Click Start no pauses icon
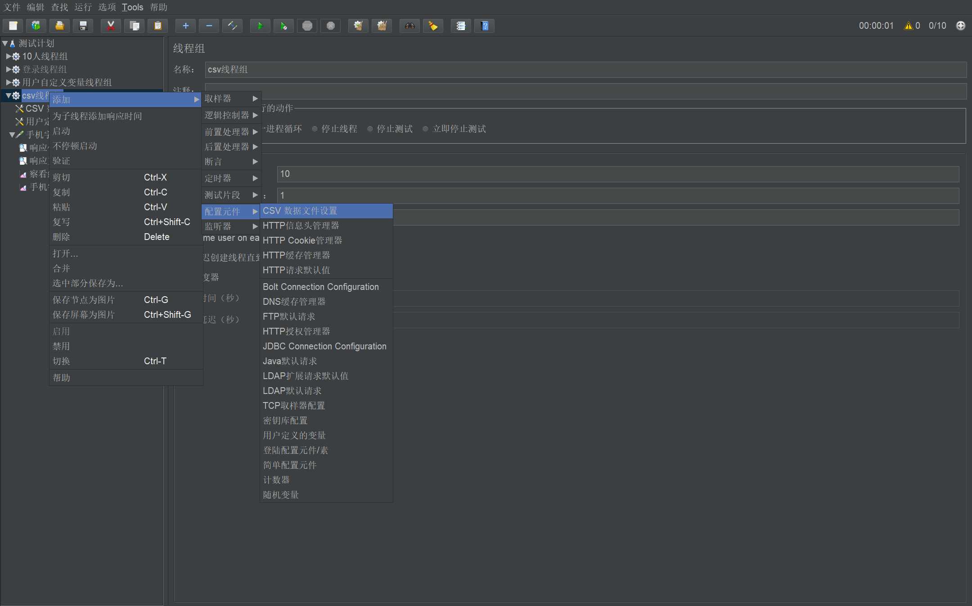 (283, 26)
